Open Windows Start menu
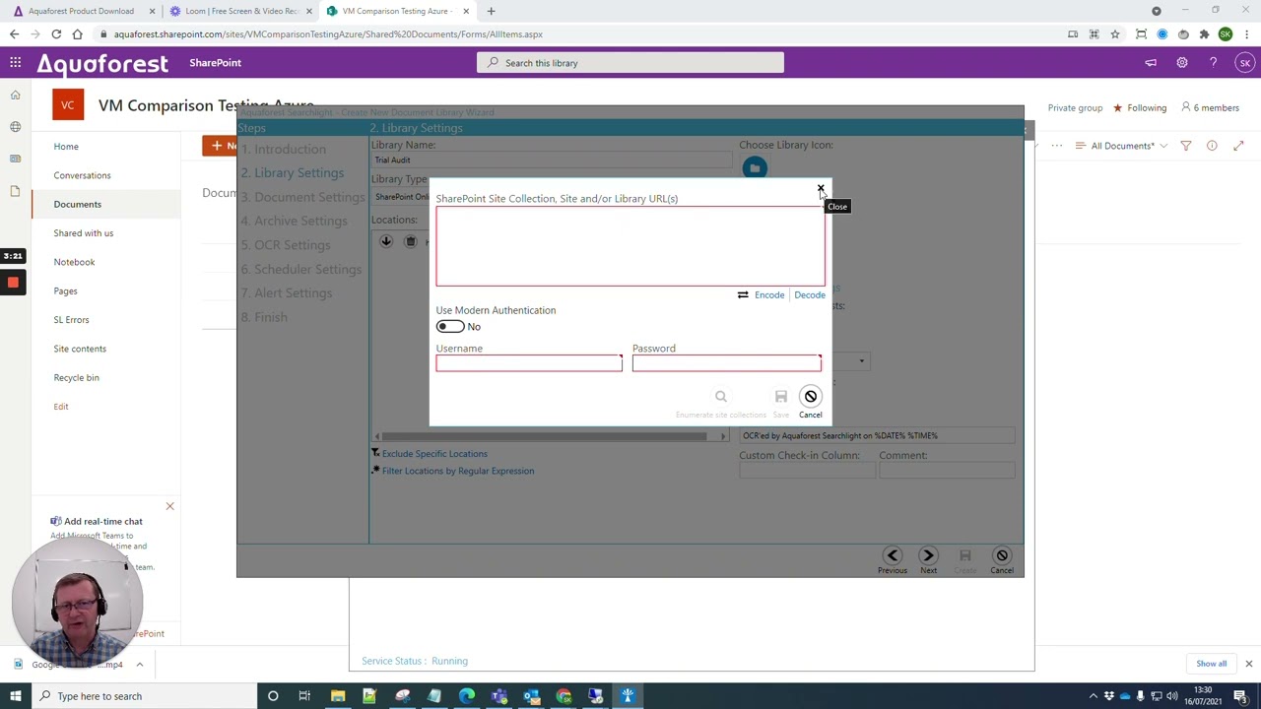This screenshot has height=709, width=1261. (16, 696)
